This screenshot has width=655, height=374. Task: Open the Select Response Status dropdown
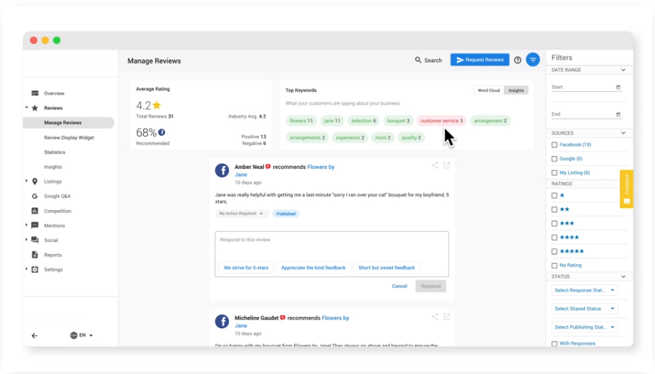(x=584, y=290)
